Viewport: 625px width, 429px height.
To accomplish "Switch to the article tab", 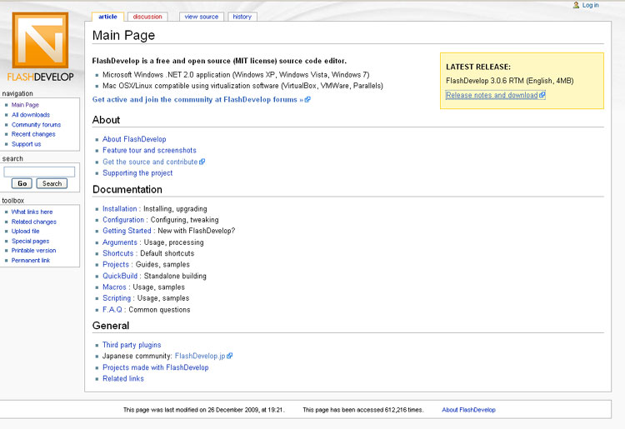I will (107, 17).
